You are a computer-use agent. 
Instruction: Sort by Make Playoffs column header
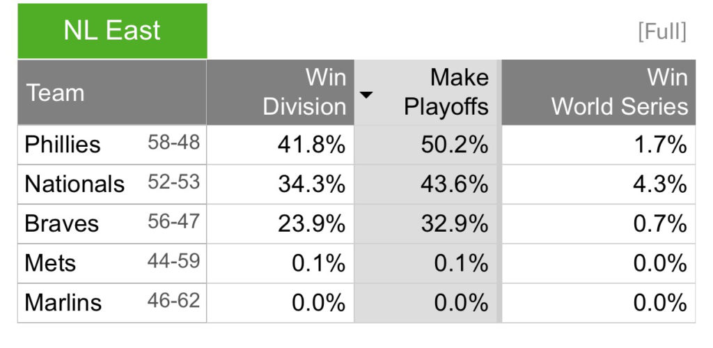[x=446, y=92]
